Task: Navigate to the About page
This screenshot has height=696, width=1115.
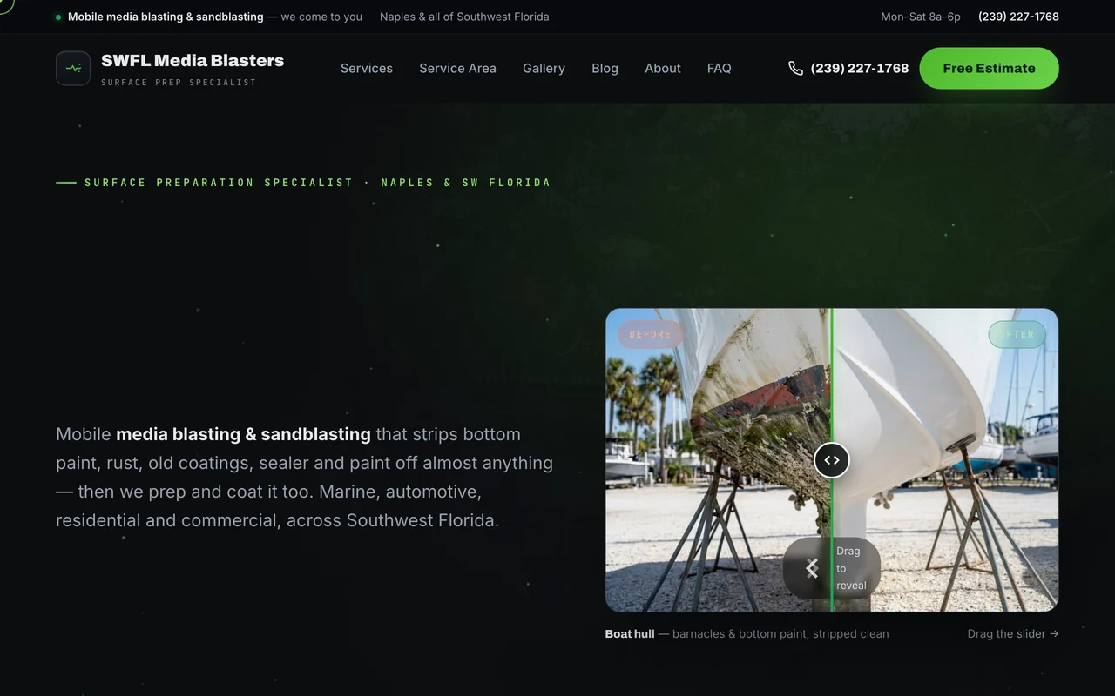Action: (663, 68)
